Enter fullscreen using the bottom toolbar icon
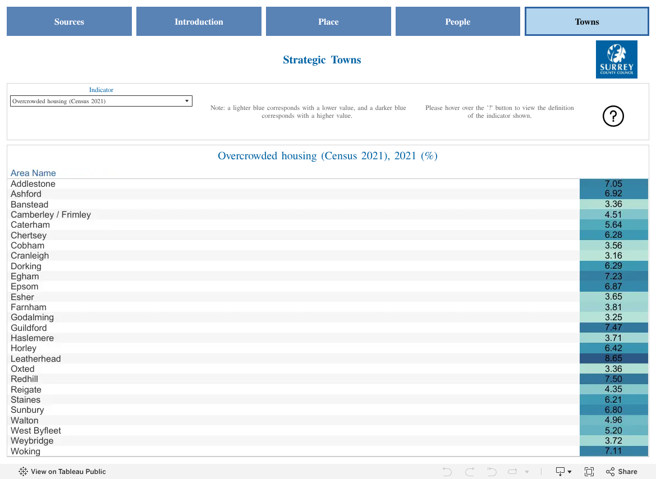This screenshot has width=656, height=479. tap(589, 472)
